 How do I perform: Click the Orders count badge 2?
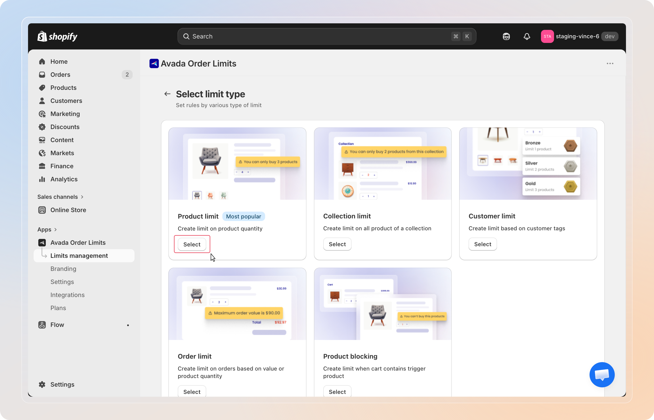[127, 75]
